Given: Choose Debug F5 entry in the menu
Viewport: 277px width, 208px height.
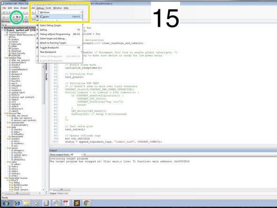Looking at the screenshot, I should click(59, 30).
